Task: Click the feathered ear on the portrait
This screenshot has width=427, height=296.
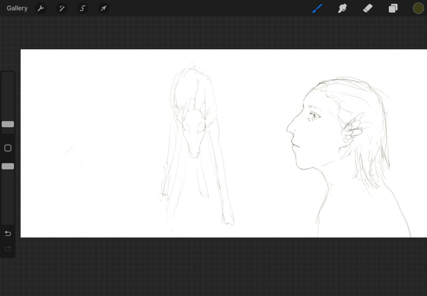Action: (x=354, y=127)
